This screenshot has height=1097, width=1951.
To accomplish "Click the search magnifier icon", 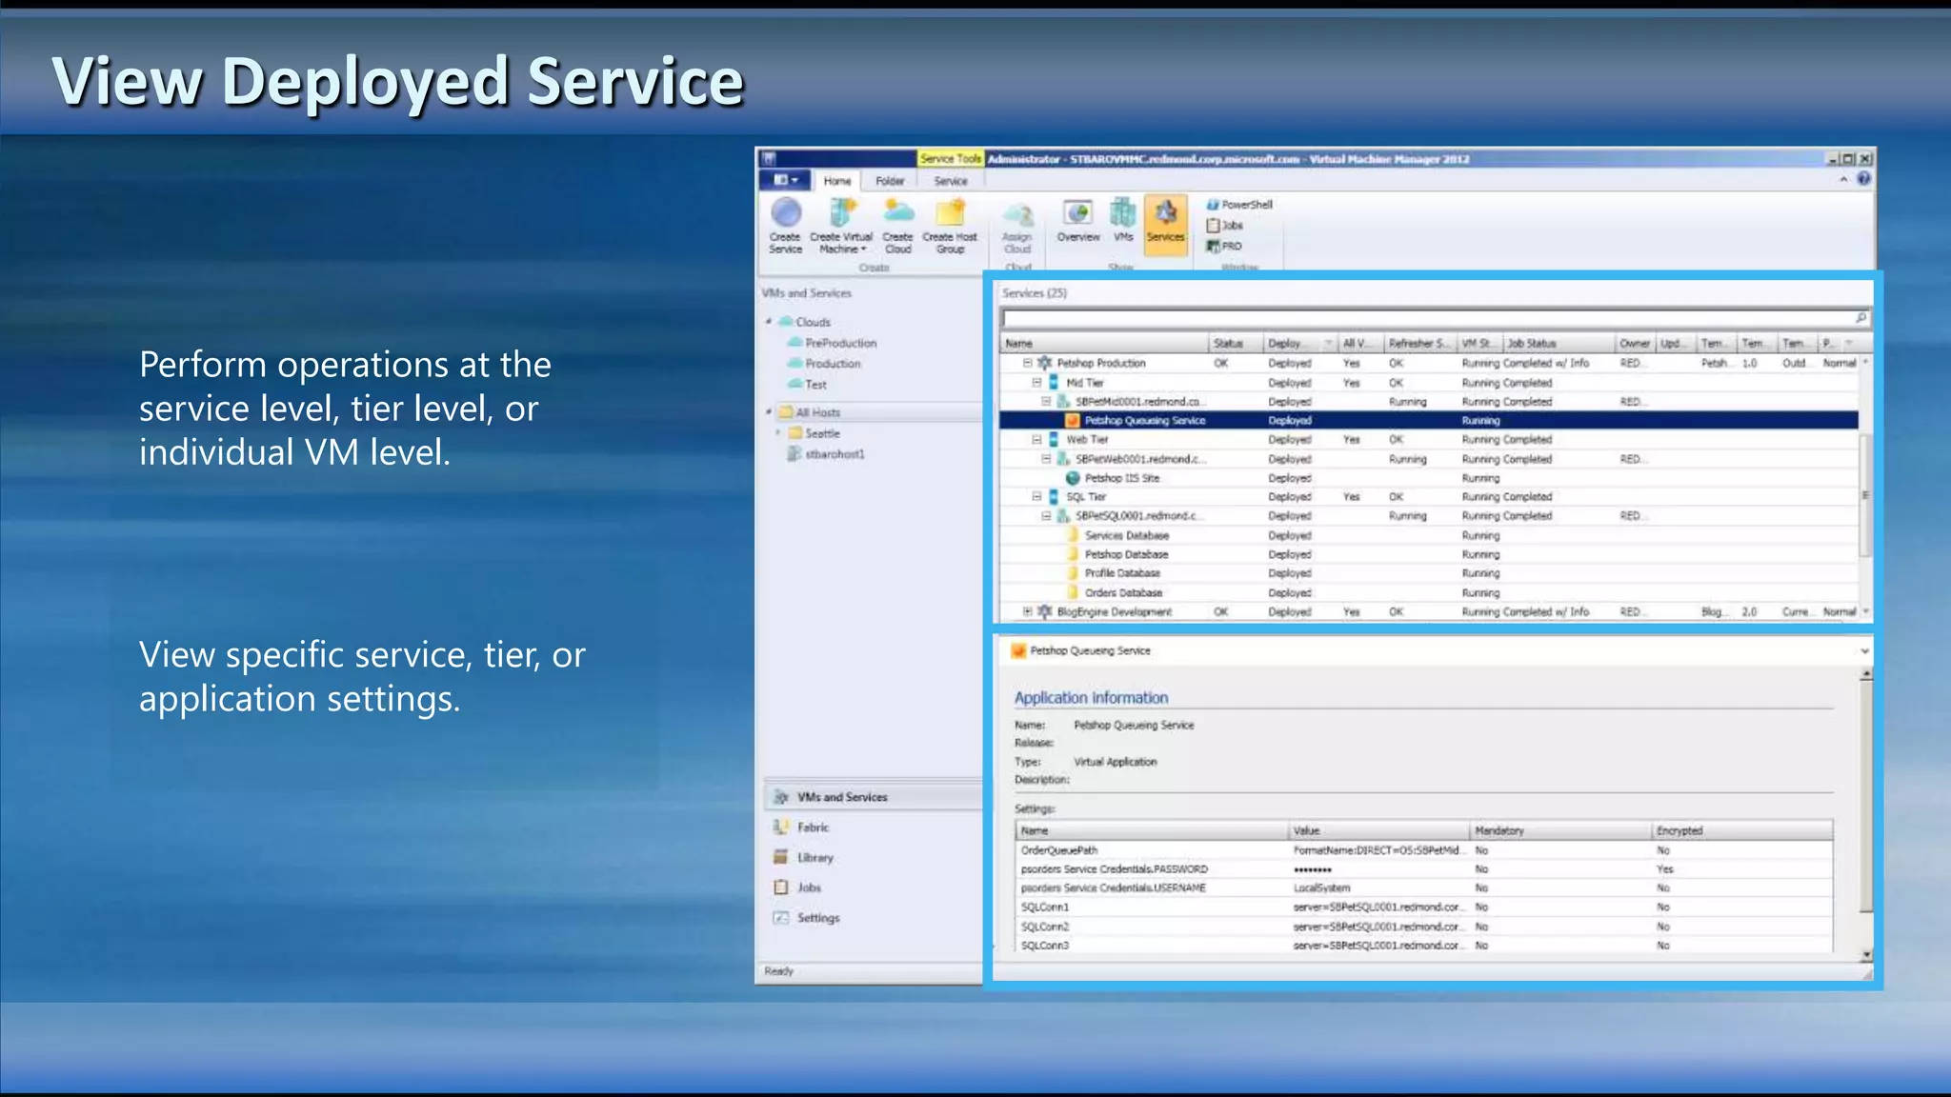I will point(1860,318).
